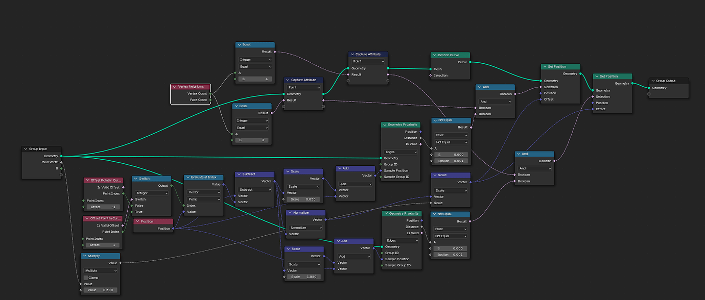Click Group Input's Geometry output socket
The width and height of the screenshot is (705, 300).
coord(61,156)
